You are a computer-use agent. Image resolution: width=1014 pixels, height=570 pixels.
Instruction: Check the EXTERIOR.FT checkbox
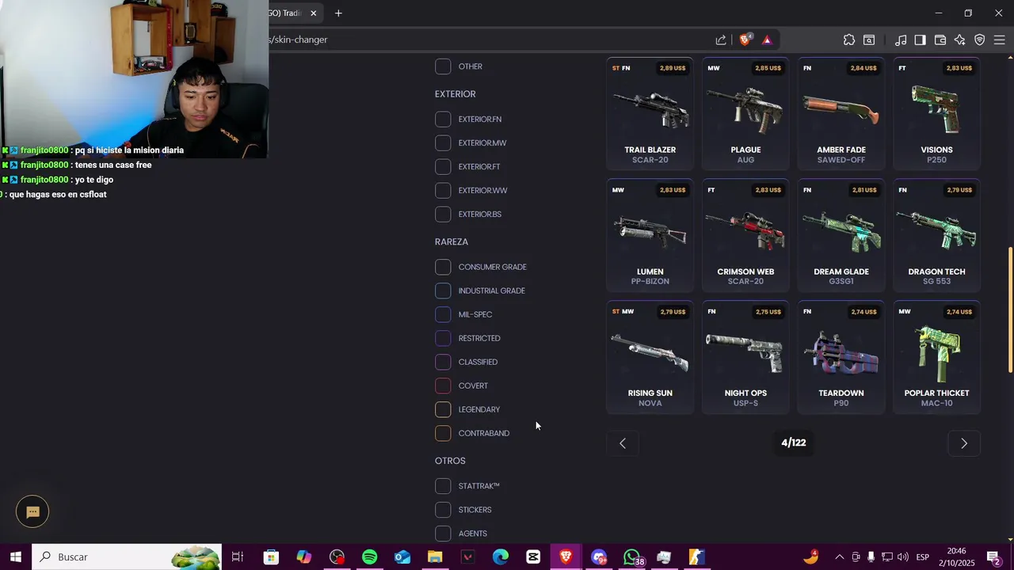444,167
